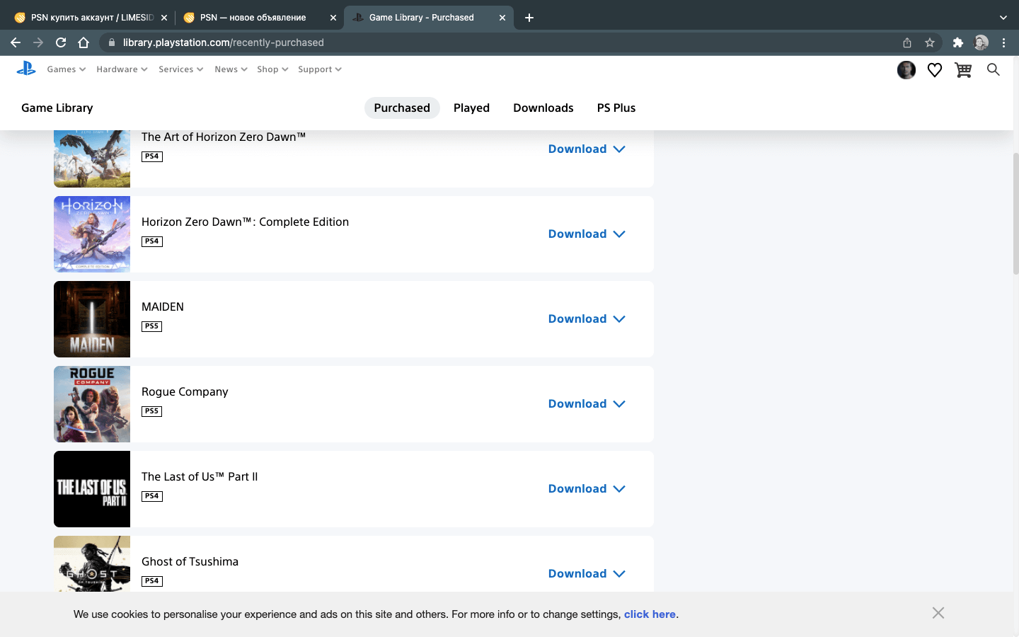Open the Downloads tab
This screenshot has width=1019, height=637.
[543, 108]
